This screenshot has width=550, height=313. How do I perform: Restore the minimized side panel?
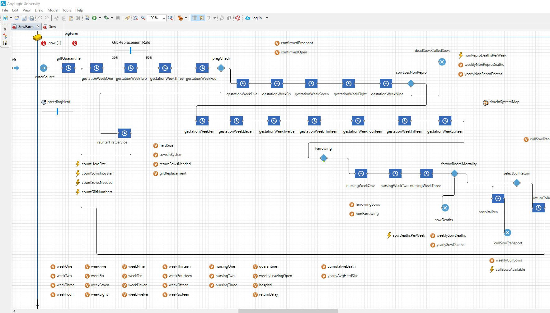[x=5, y=29]
